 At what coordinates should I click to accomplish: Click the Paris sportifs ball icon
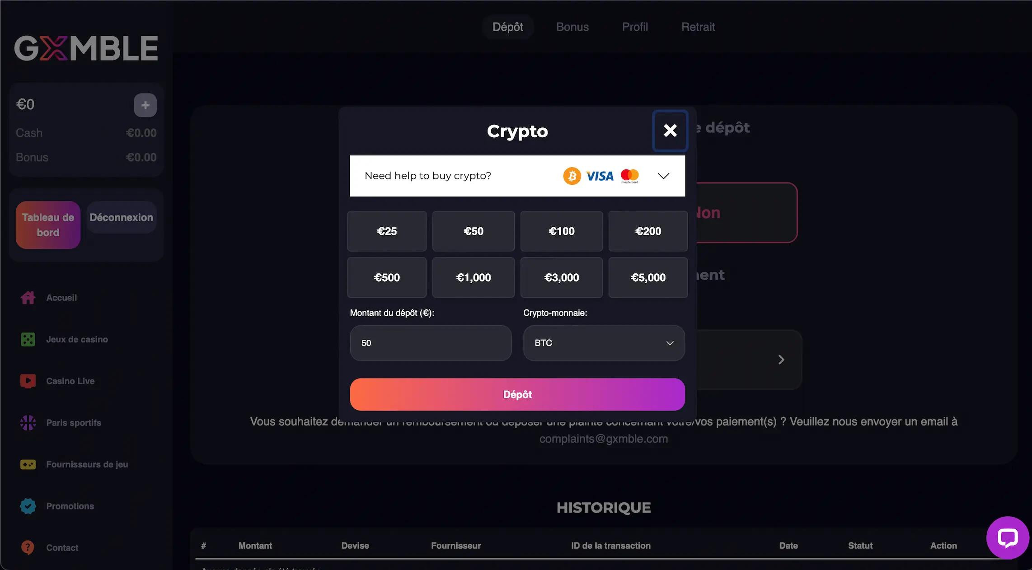[28, 423]
